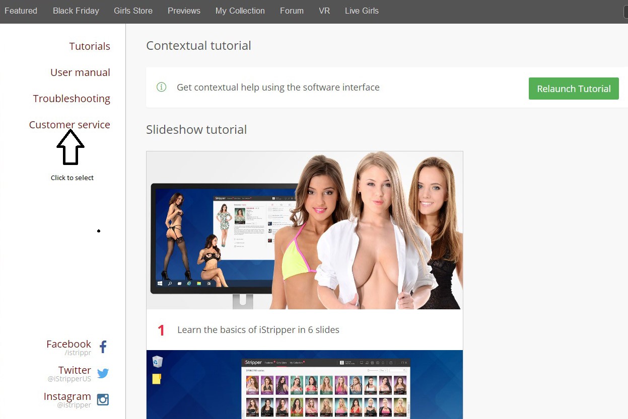Viewport: 628px width, 419px height.
Task: Open the Girls Store tab
Action: click(133, 11)
